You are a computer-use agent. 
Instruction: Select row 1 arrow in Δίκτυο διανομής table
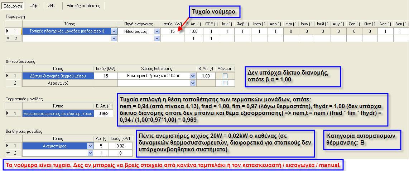click(x=8, y=76)
